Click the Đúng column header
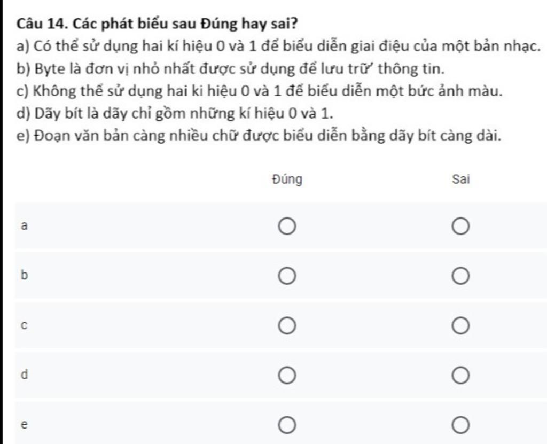Viewport: 547px width, 444px height. 286,180
